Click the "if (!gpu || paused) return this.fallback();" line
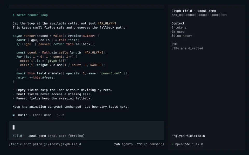 56,44
